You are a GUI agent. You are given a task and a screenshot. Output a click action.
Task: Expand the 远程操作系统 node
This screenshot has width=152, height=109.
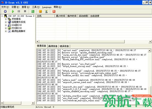(6, 22)
